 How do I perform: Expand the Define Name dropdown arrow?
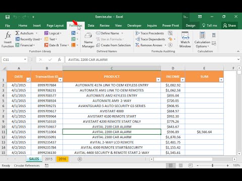click(122, 33)
